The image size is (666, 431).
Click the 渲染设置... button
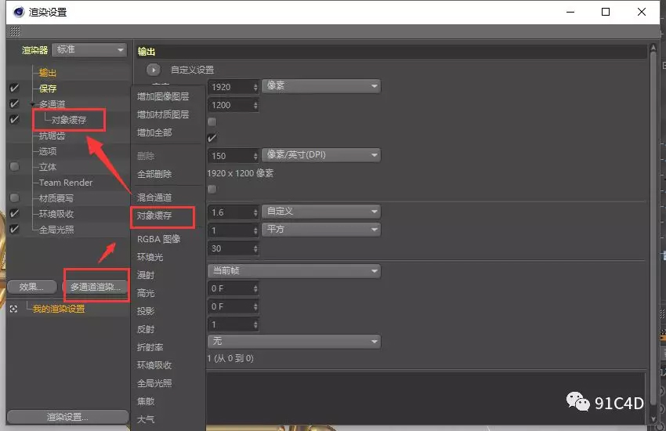pos(68,417)
